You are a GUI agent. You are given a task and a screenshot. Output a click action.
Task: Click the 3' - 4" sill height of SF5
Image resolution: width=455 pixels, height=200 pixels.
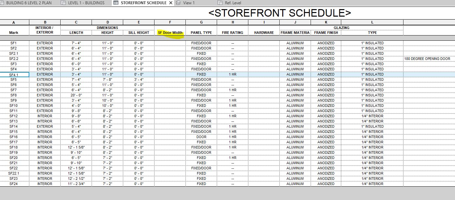click(139, 79)
